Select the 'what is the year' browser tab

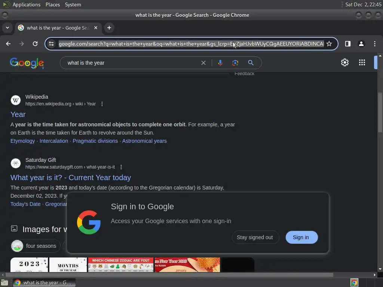click(58, 28)
